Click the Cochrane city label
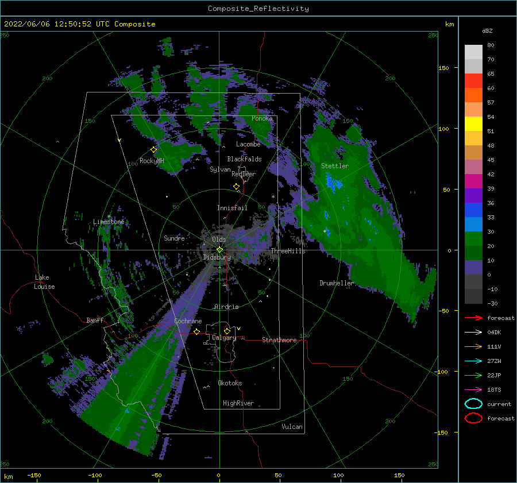Viewport: 517px width, 483px height. click(x=188, y=321)
